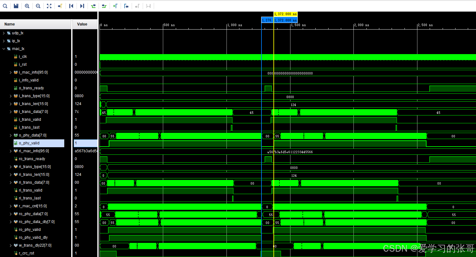Open the waveform search tool
Image resolution: width=476 pixels, height=257 pixels.
(5, 6)
